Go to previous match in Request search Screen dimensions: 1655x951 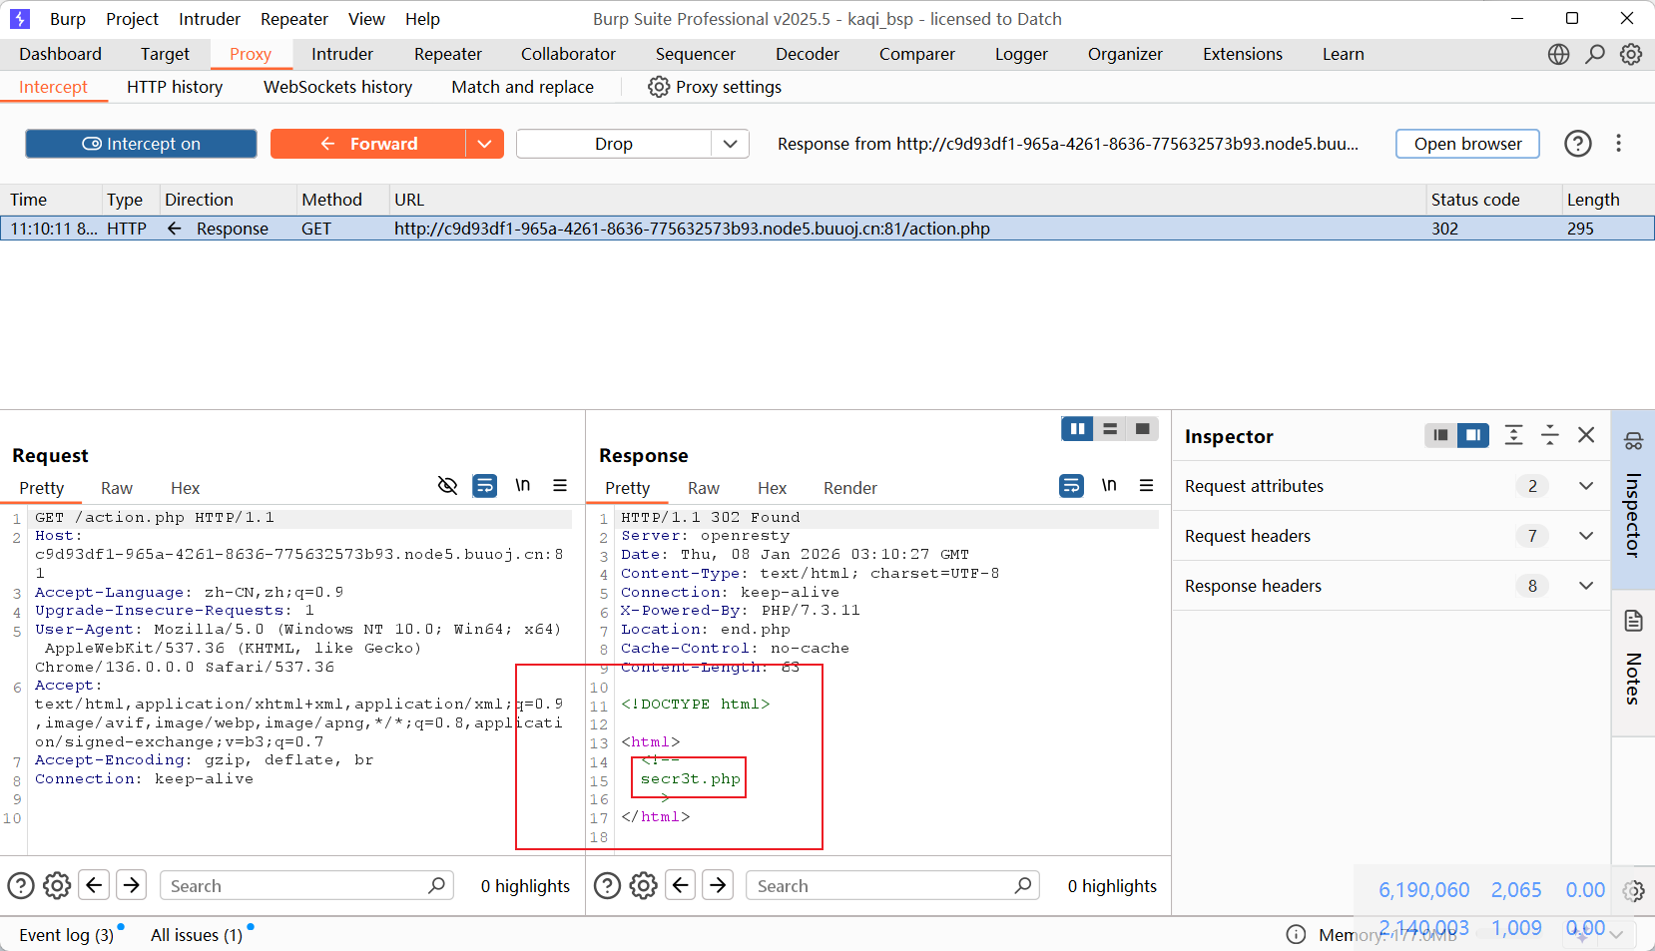pos(94,885)
